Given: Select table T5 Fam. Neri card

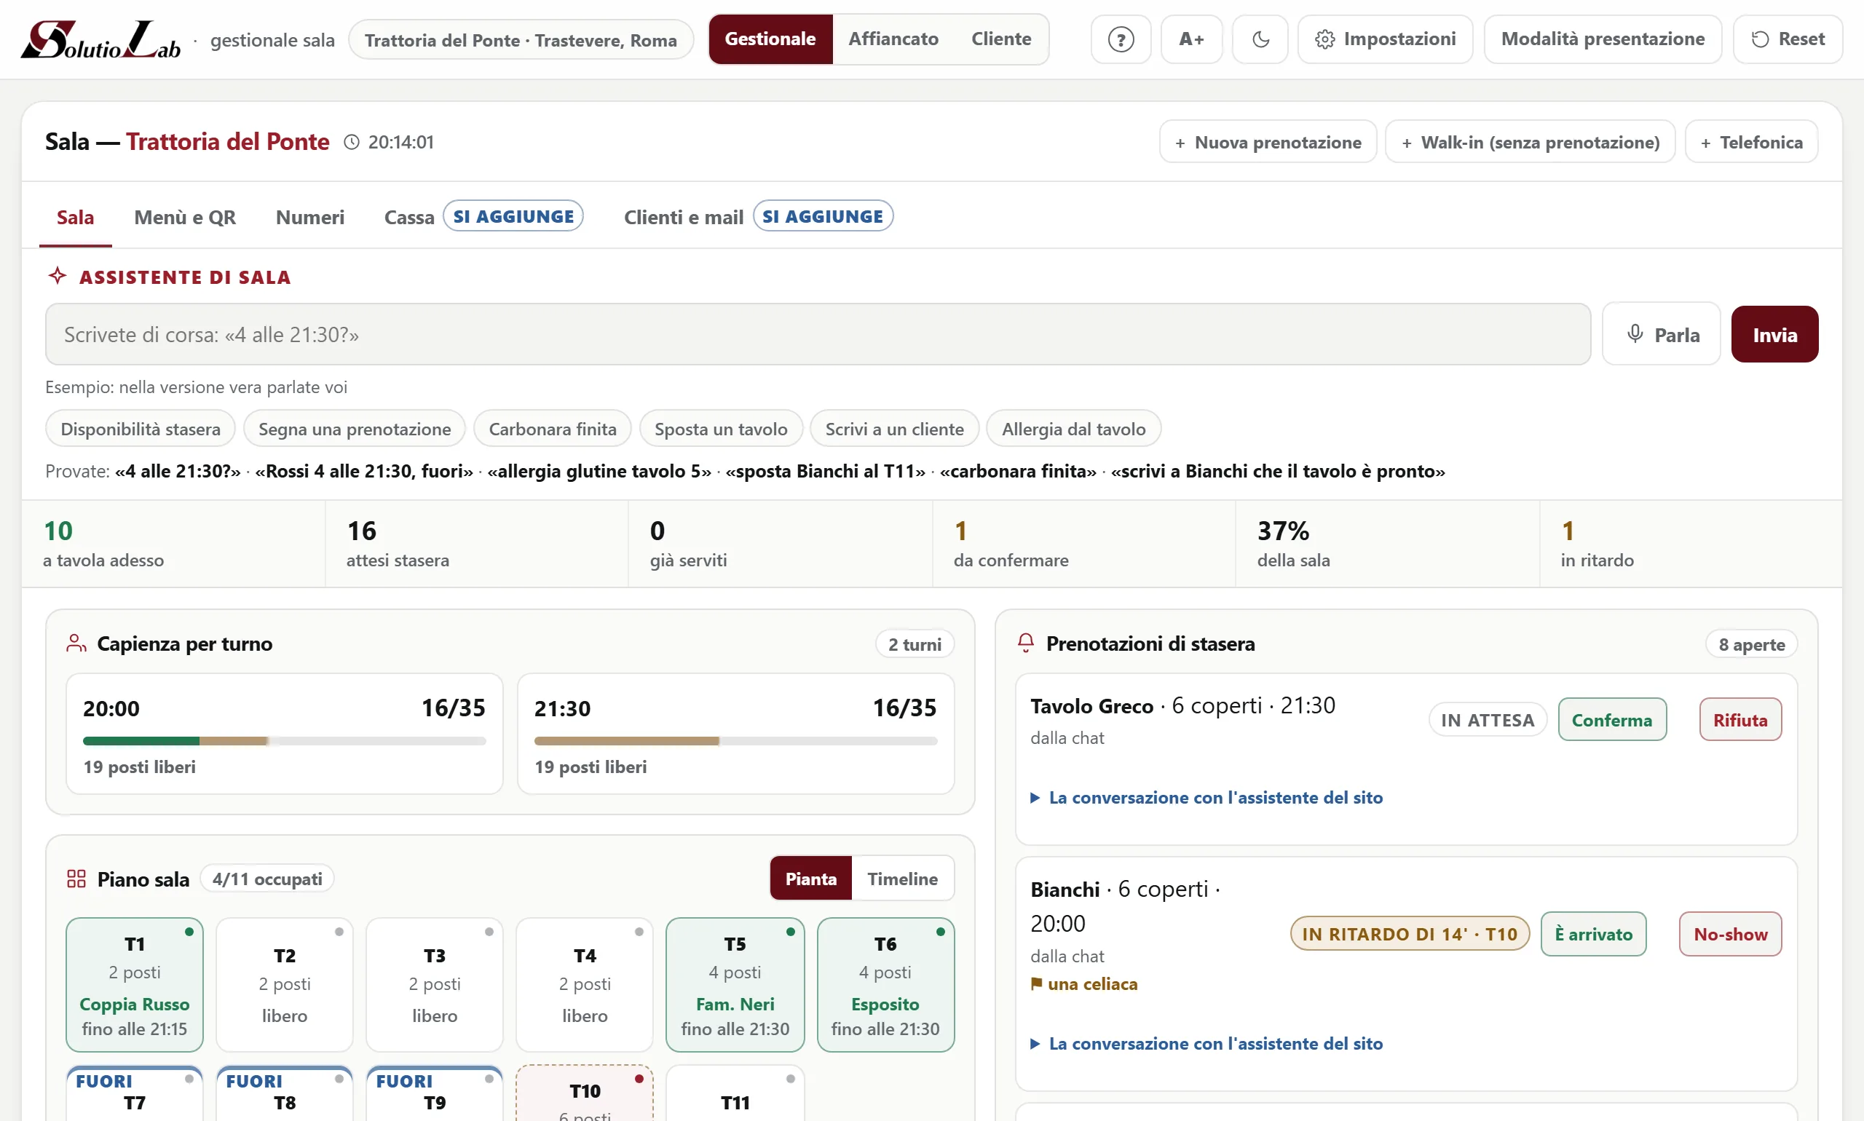Looking at the screenshot, I should pos(735,984).
